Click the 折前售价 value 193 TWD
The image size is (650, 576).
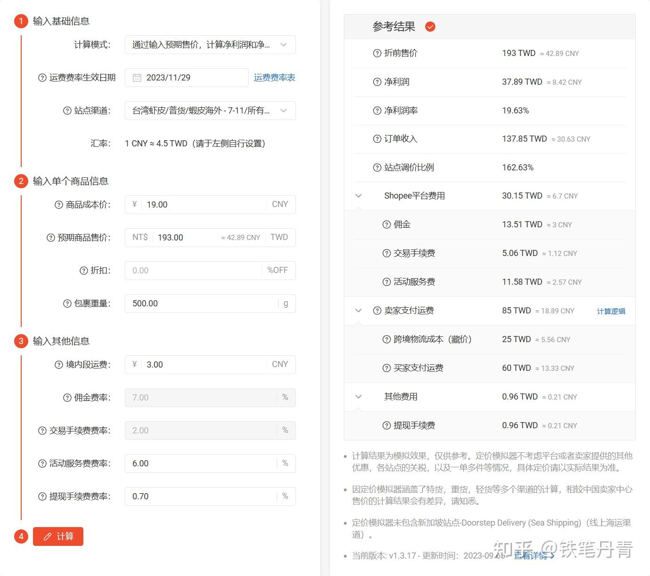point(519,53)
